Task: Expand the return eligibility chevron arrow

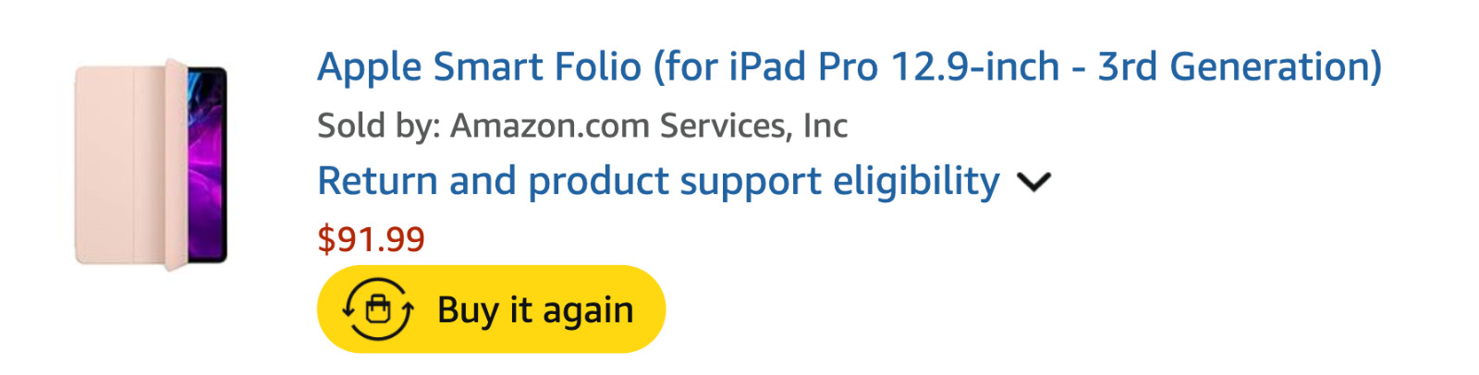Action: [1033, 182]
